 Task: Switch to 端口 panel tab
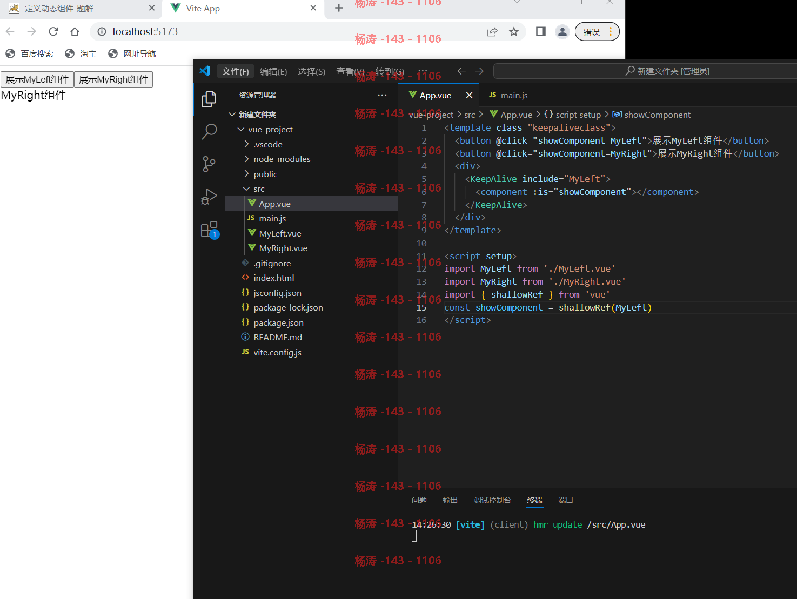565,500
